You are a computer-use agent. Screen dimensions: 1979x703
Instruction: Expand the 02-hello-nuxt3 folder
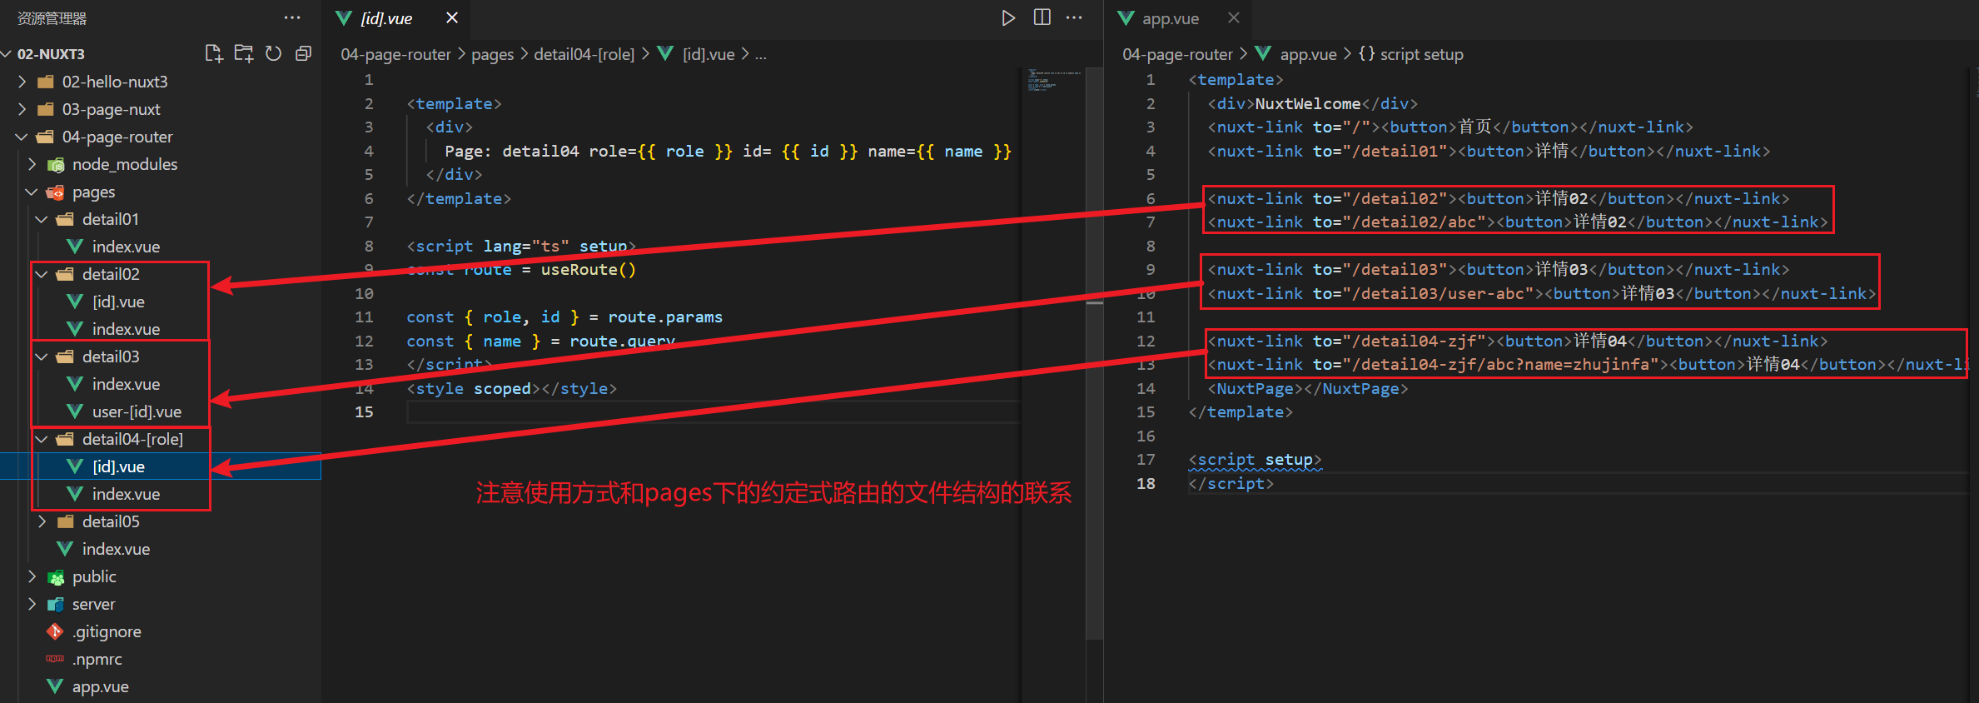click(x=22, y=82)
